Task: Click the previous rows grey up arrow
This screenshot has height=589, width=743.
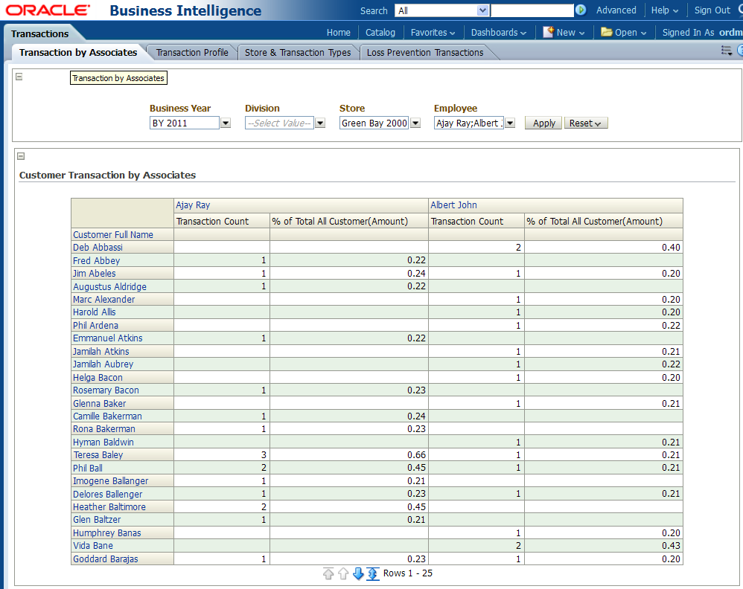Action: click(x=343, y=573)
